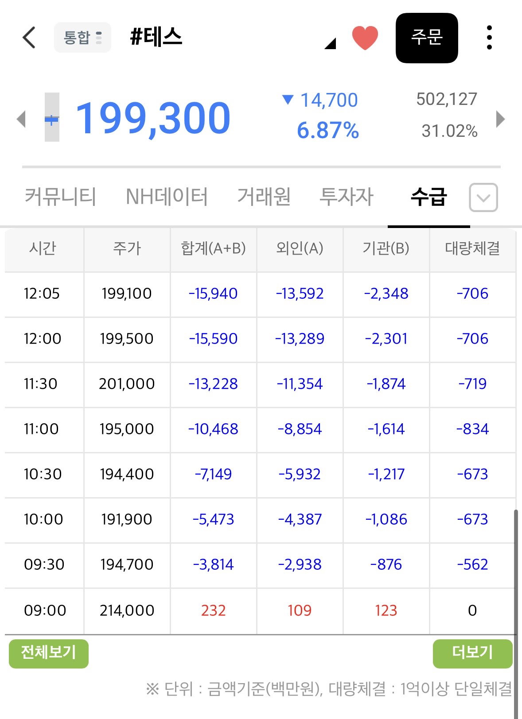Go back using the left chevron
The height and width of the screenshot is (719, 522).
pyautogui.click(x=29, y=38)
